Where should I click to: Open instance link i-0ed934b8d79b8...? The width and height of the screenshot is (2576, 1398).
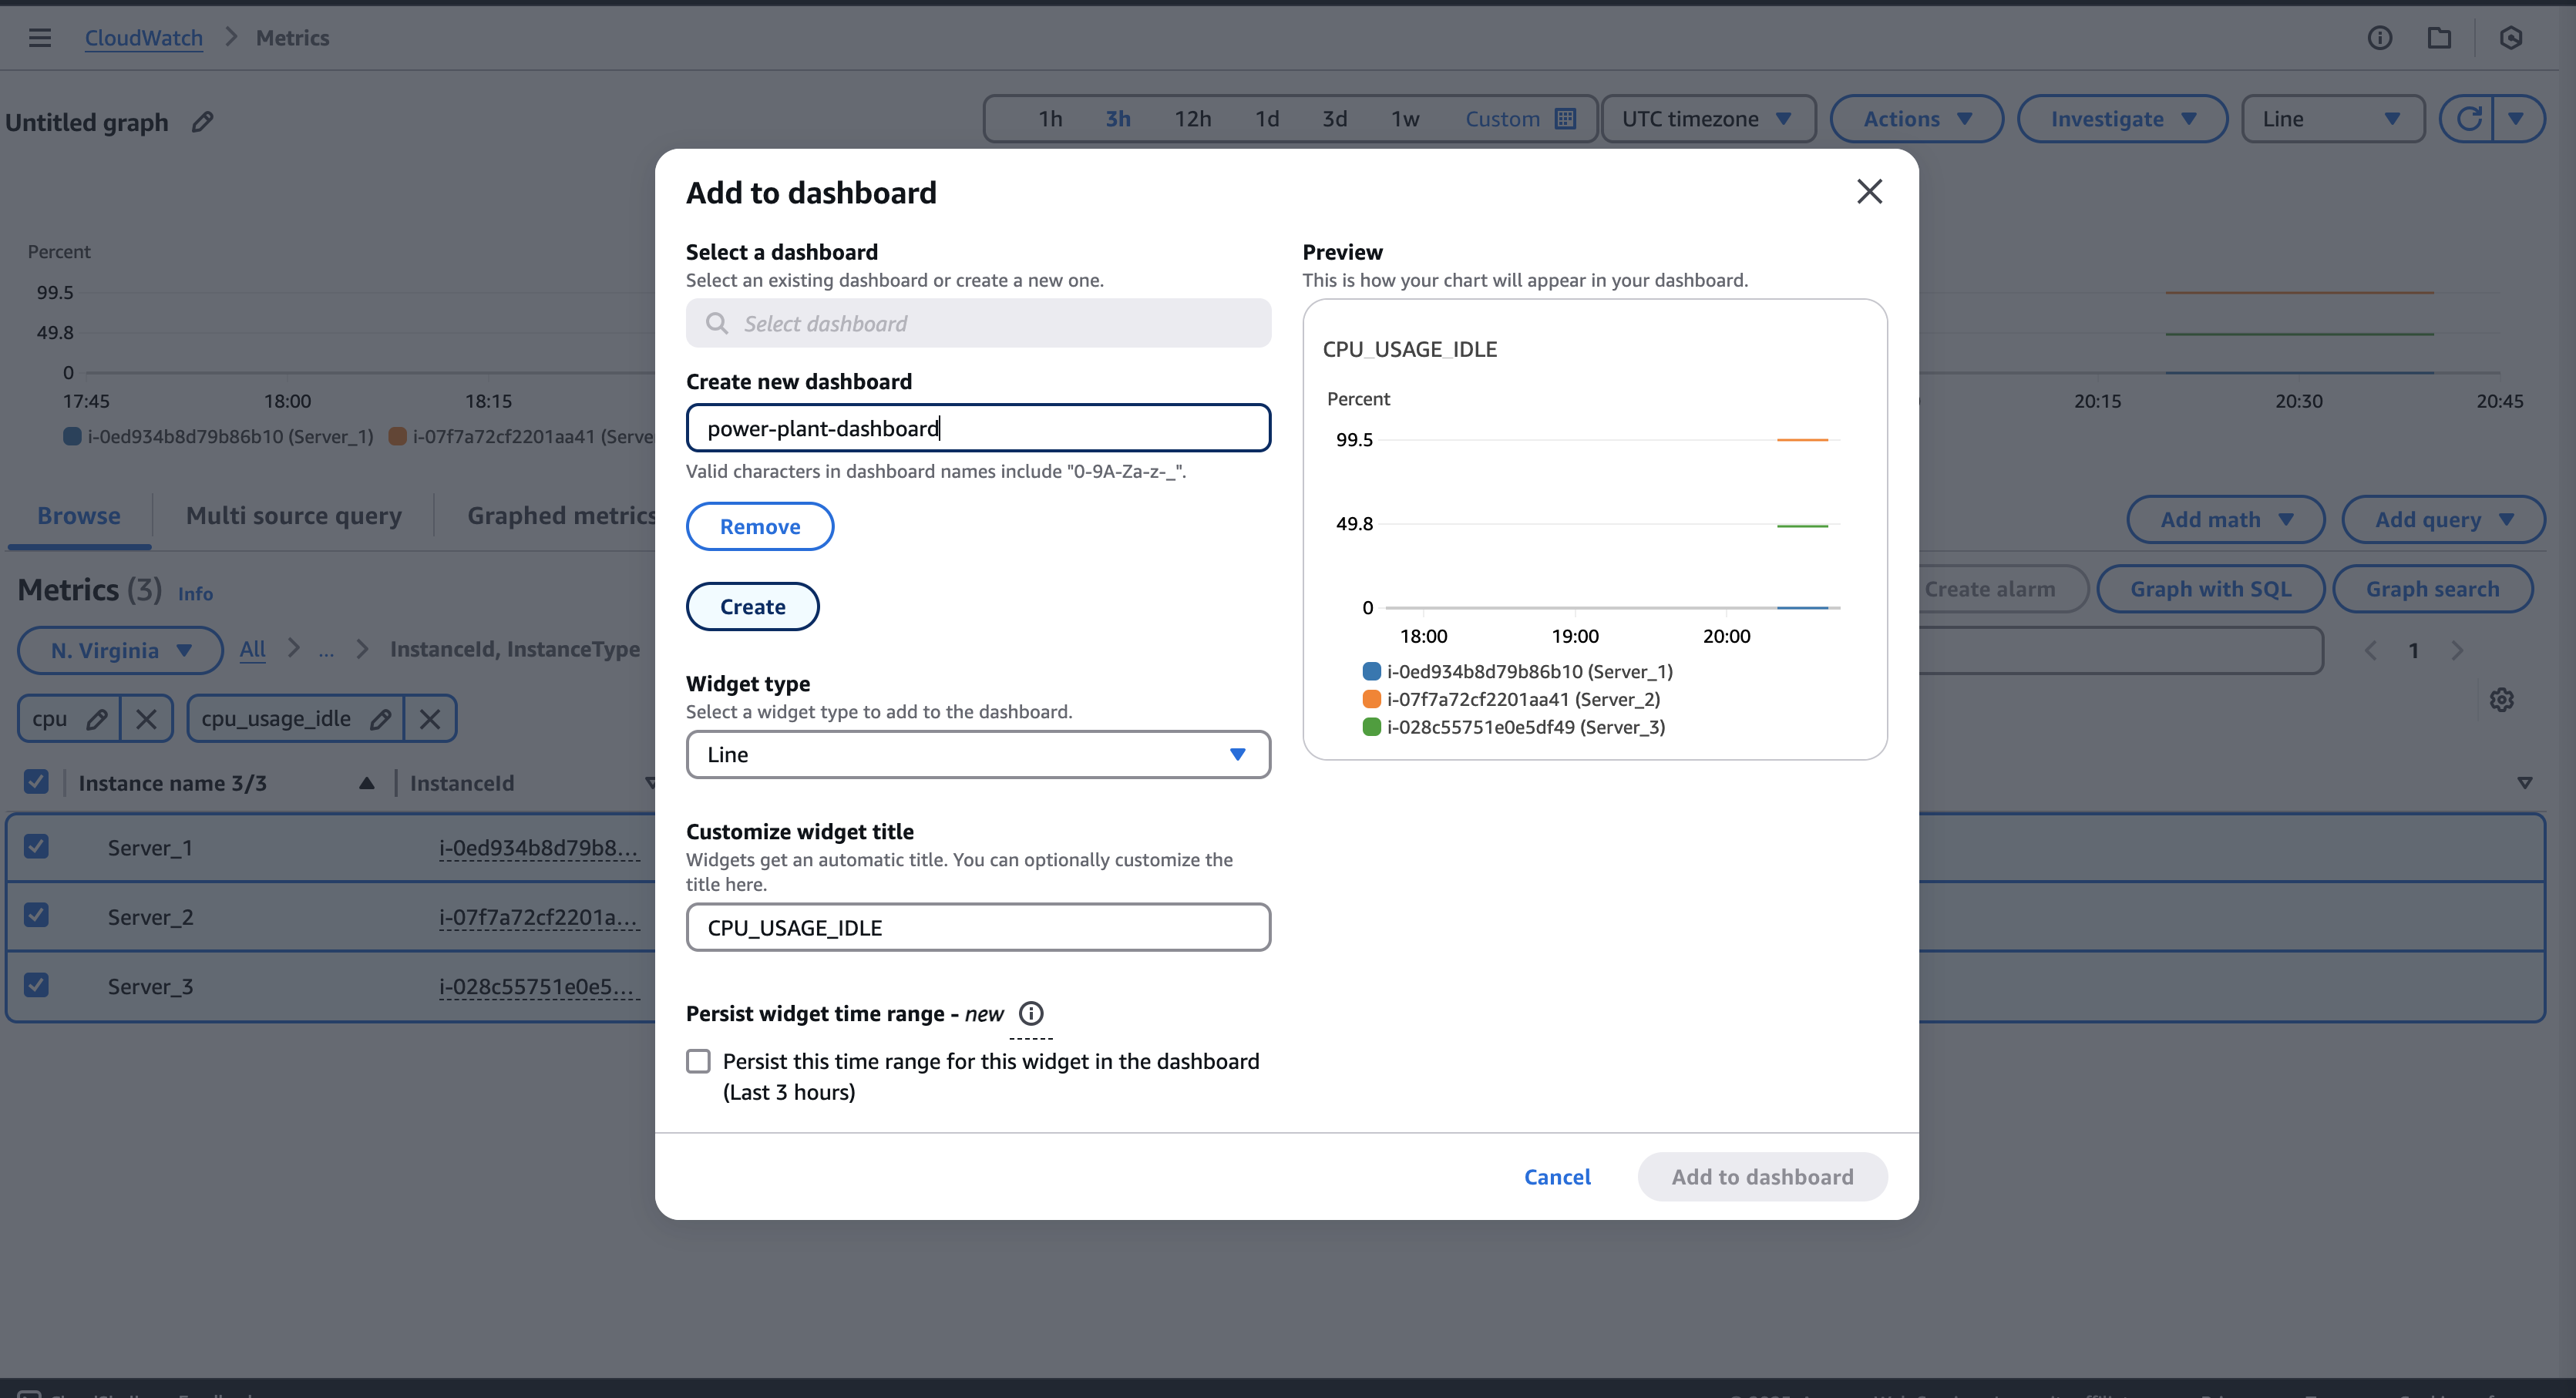[538, 848]
